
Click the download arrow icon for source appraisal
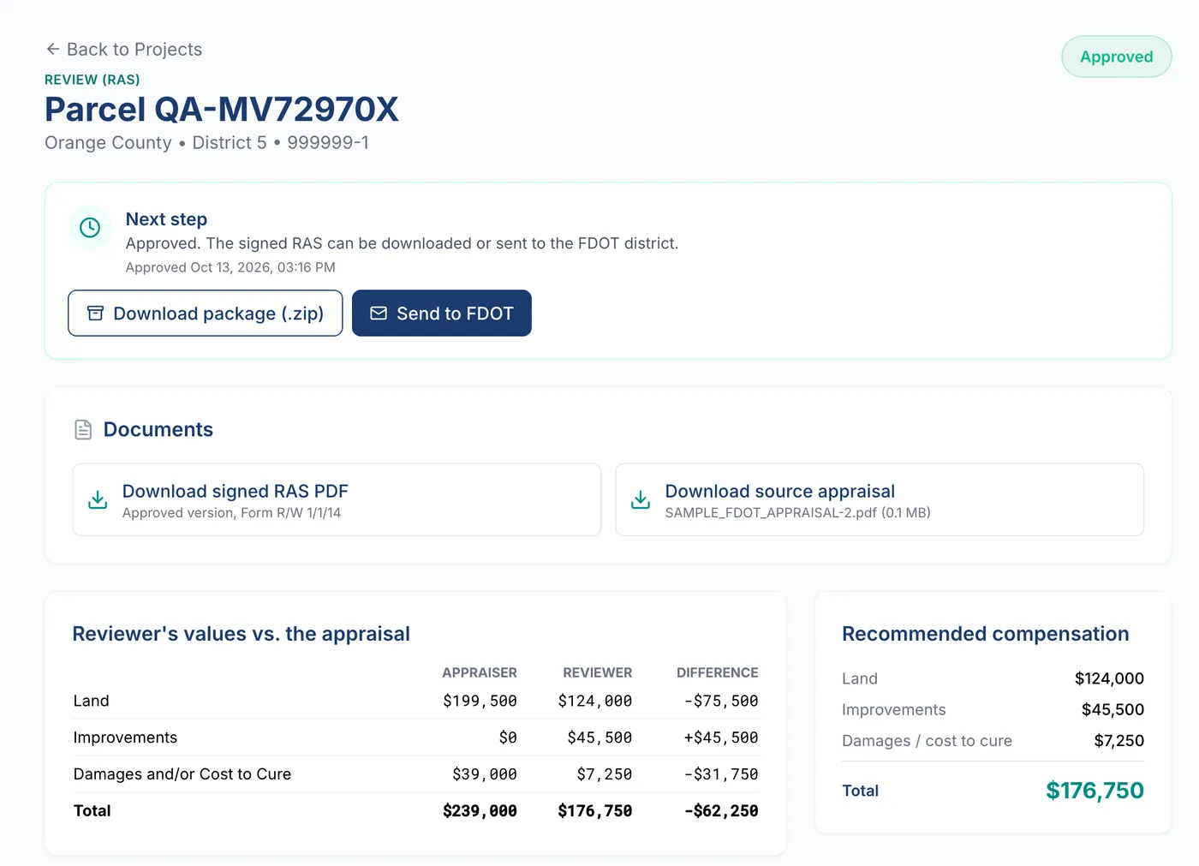[x=641, y=499]
